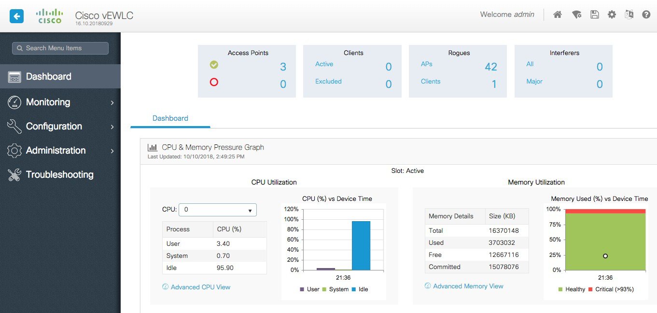
Task: Open the CPU selector dropdown
Action: [x=218, y=210]
